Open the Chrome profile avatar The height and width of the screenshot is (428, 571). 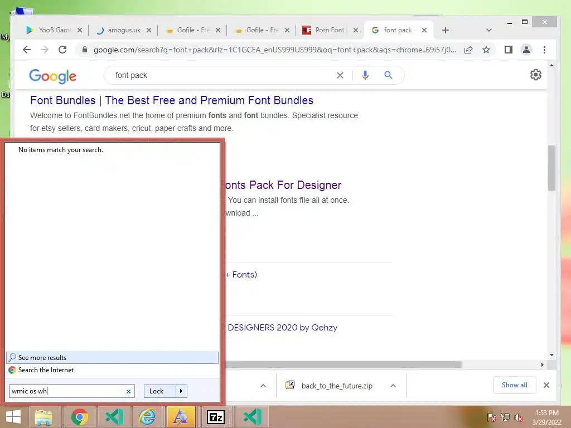526,50
